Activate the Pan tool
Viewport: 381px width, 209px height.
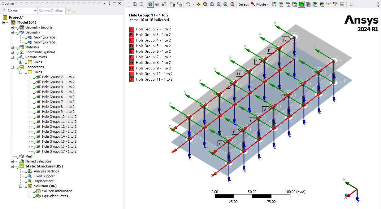click(198, 4)
